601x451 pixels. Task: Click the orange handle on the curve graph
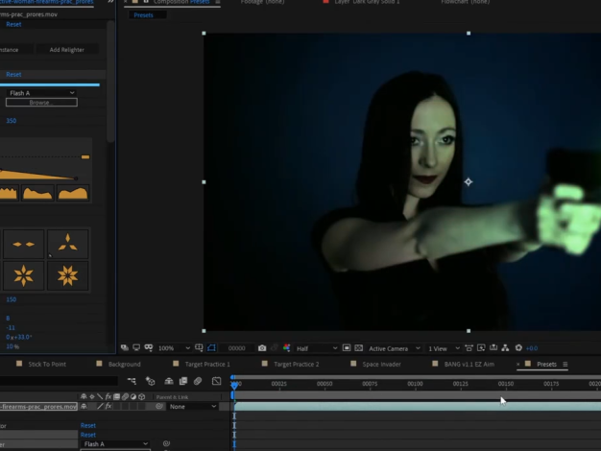pyautogui.click(x=84, y=156)
